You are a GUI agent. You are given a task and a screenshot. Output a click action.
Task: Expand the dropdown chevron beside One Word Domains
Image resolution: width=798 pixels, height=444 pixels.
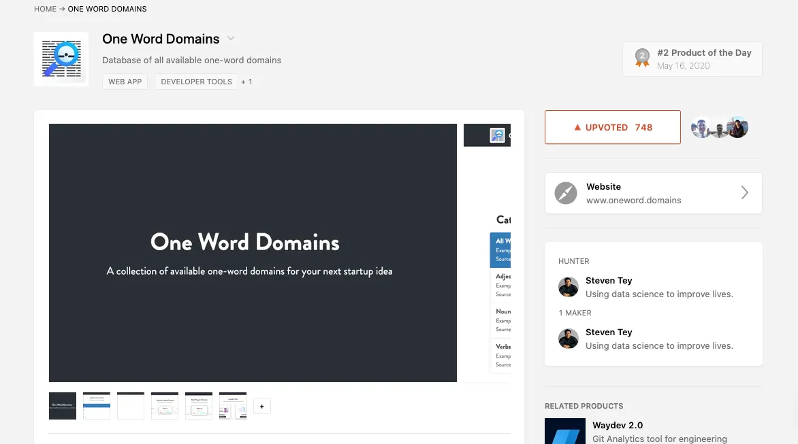click(x=231, y=39)
